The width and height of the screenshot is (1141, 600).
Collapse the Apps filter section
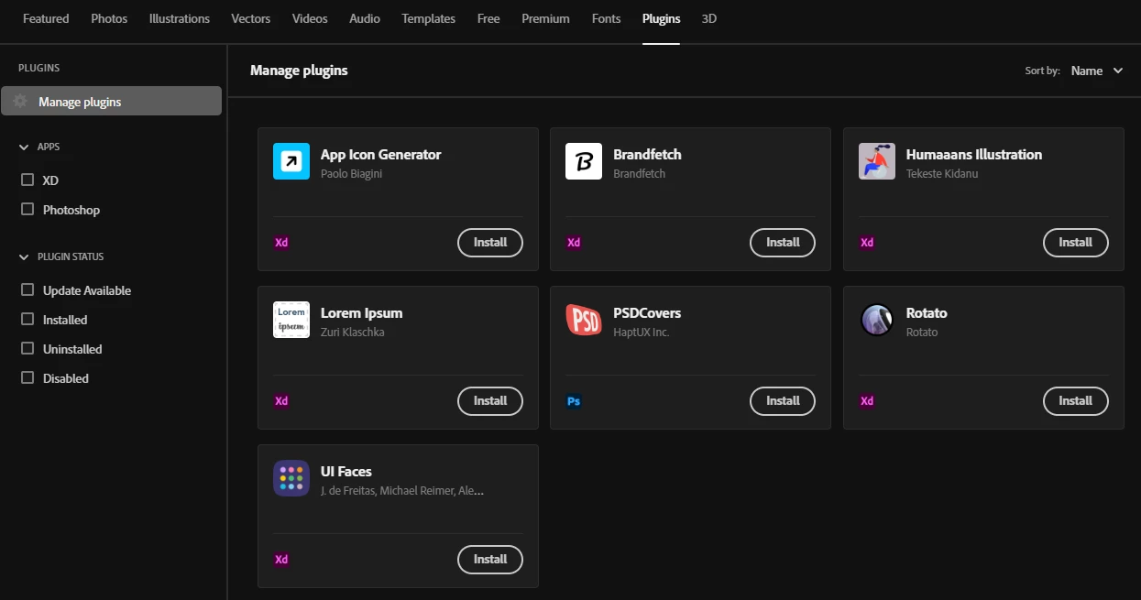[25, 147]
